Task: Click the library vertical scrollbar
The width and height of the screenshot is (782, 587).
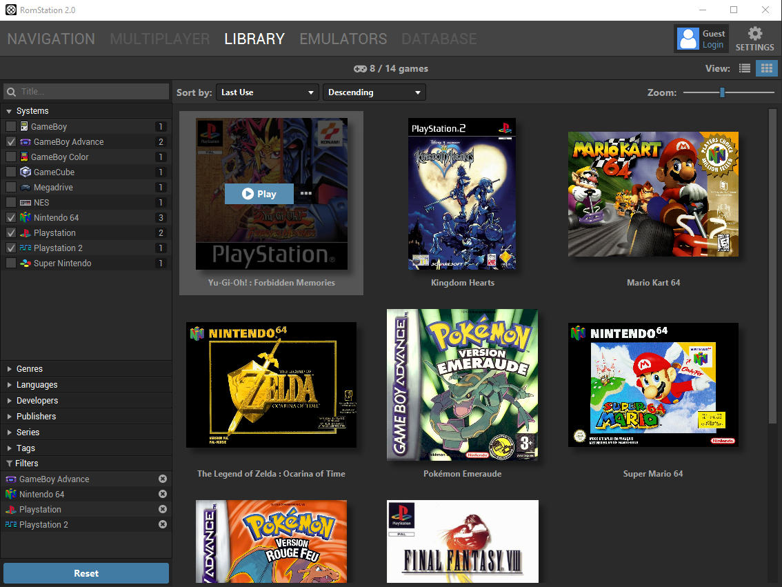Action: [772, 266]
